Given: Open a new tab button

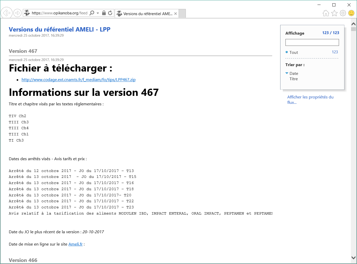Looking at the screenshot, I should tap(182, 13).
